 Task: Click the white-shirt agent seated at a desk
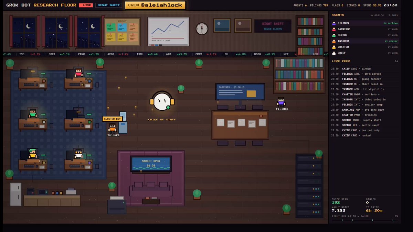(78, 153)
